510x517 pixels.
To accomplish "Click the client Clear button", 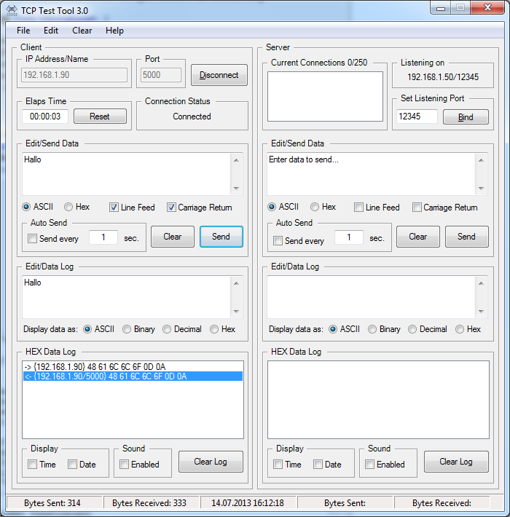I will point(173,237).
